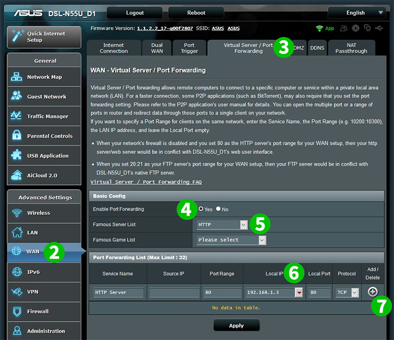Open Guest Network from sidebar

44,96
